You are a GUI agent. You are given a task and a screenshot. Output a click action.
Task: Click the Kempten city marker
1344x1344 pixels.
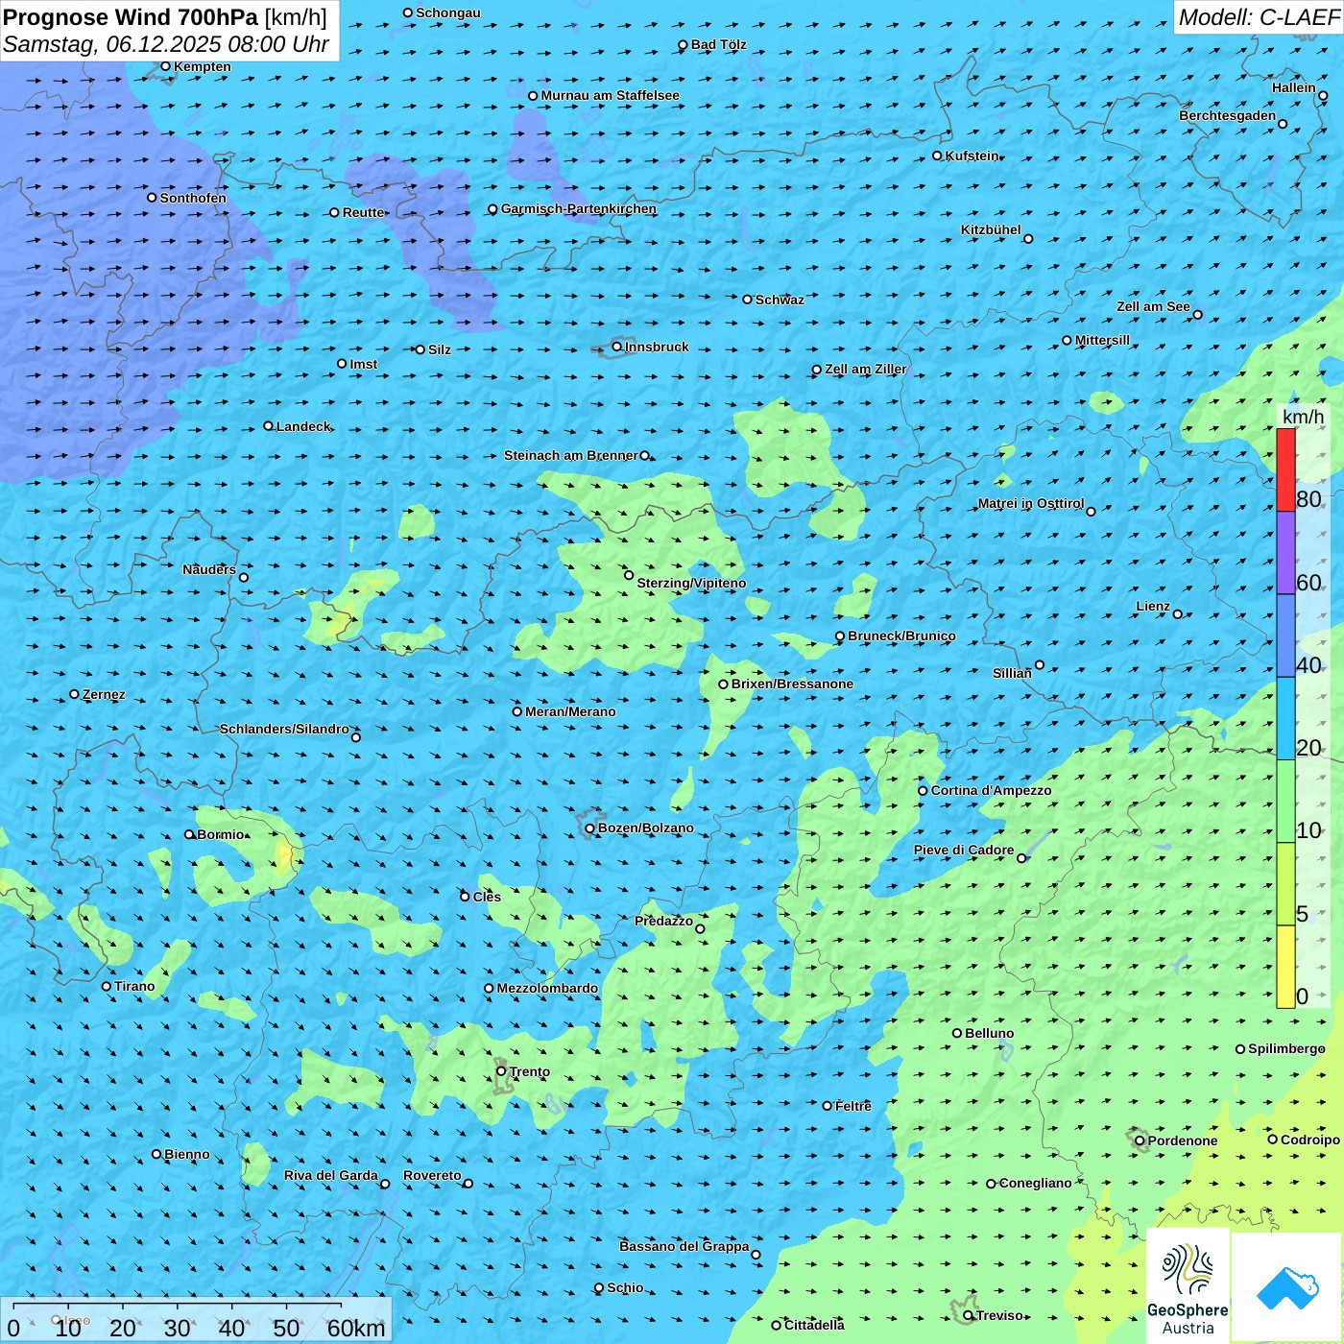pyautogui.click(x=165, y=66)
